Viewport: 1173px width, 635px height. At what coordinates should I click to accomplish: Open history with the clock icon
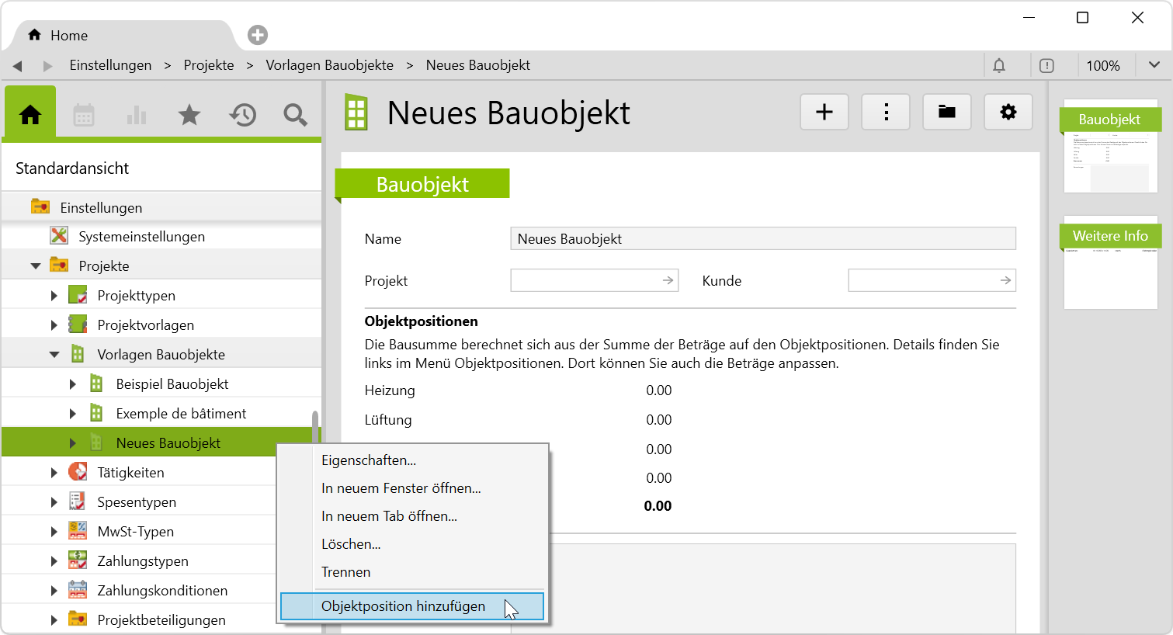coord(242,116)
